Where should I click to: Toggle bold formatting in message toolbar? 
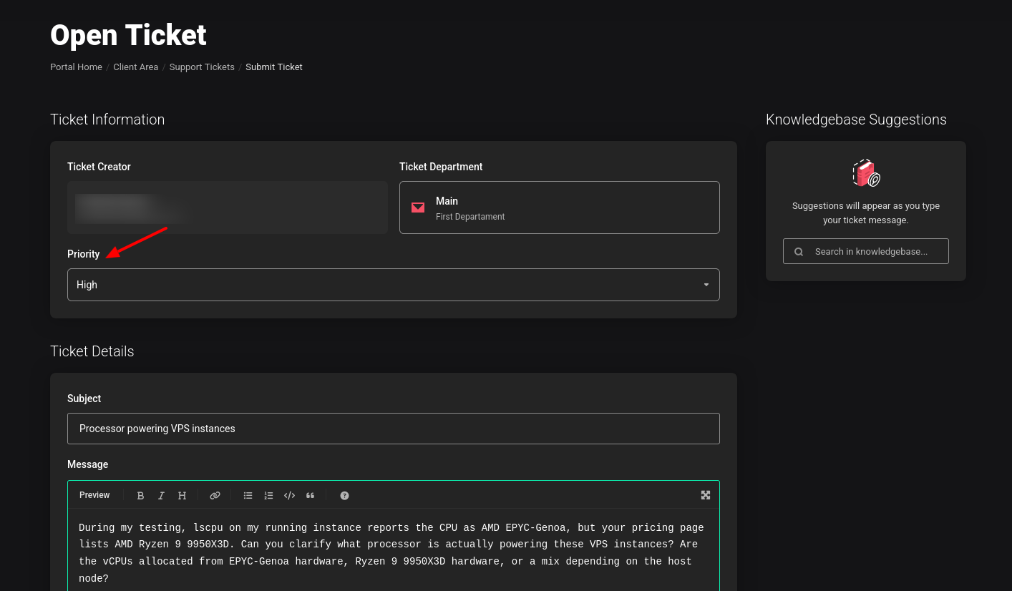140,495
